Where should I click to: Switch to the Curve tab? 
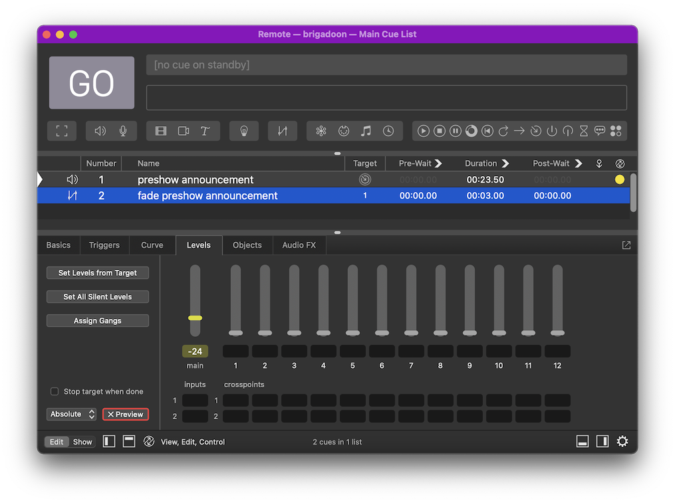152,245
